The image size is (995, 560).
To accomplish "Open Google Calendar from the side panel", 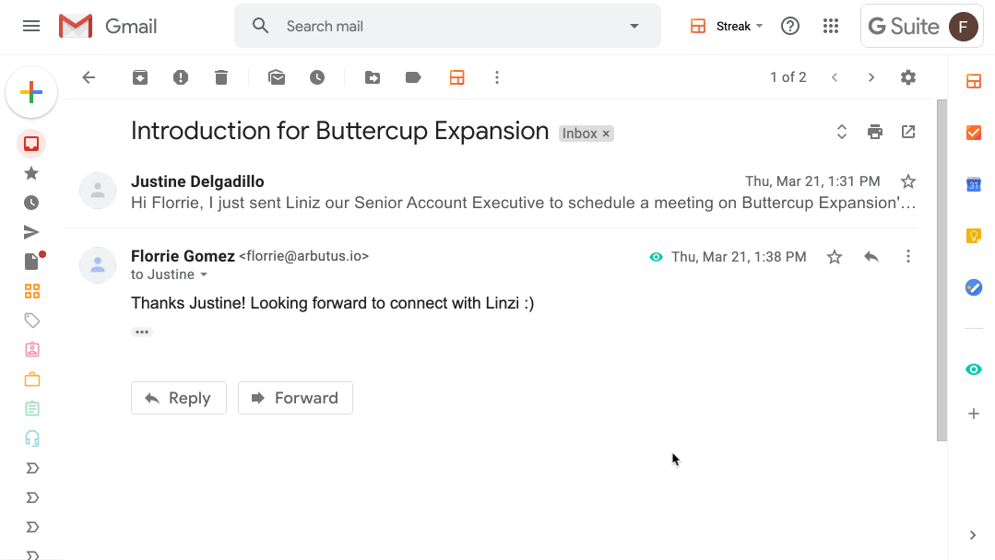I will coord(973,184).
